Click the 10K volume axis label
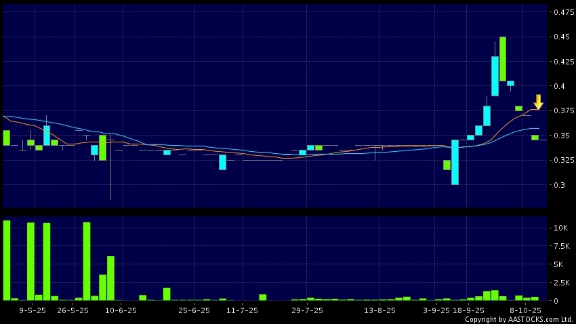This screenshot has width=576, height=324. click(x=560, y=228)
